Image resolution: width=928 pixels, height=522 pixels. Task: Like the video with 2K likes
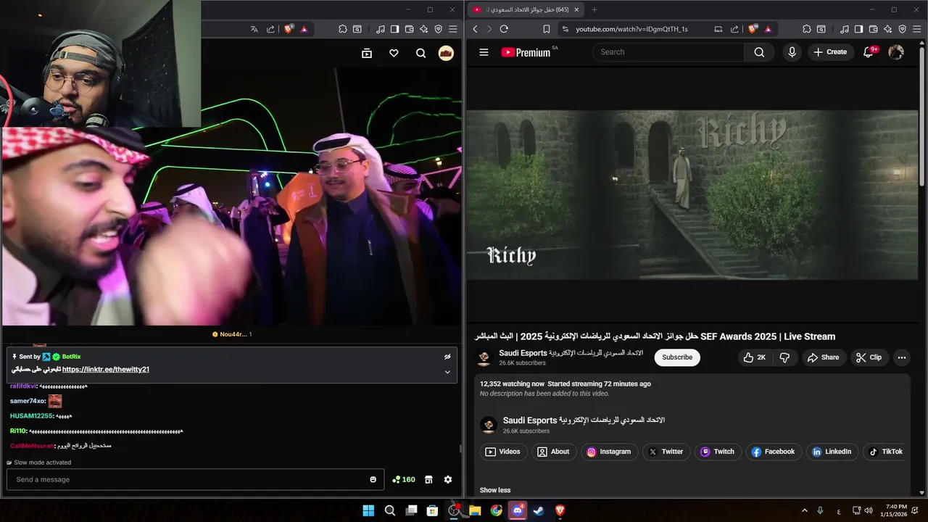pos(755,357)
